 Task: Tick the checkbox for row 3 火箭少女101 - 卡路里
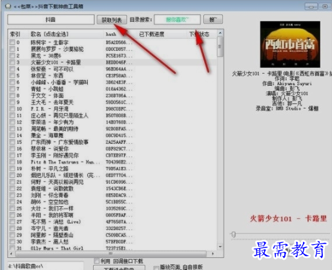(12, 63)
